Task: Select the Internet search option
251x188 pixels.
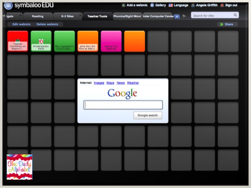Action: [x=86, y=83]
